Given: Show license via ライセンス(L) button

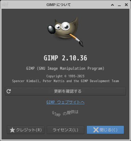Looking at the screenshot, I should 65,130.
